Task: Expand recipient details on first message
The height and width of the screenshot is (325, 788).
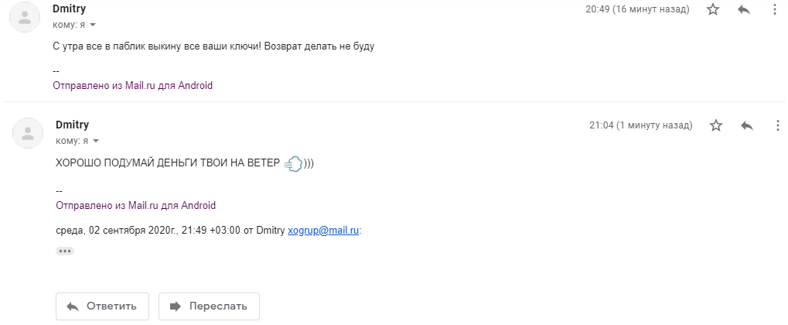Action: pyautogui.click(x=93, y=26)
